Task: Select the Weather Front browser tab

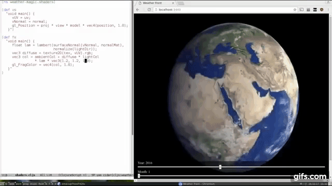Action: [156, 3]
